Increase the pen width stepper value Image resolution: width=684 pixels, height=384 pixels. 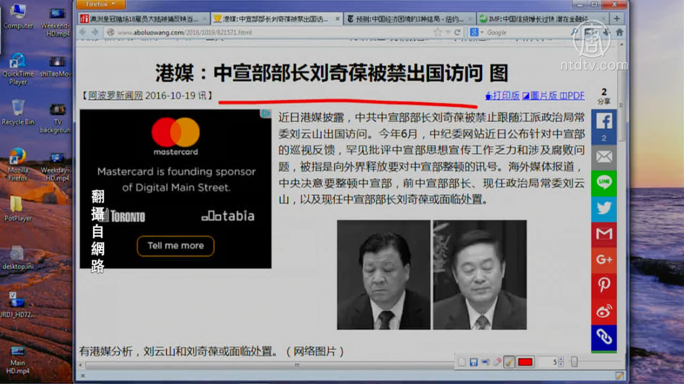coord(561,360)
